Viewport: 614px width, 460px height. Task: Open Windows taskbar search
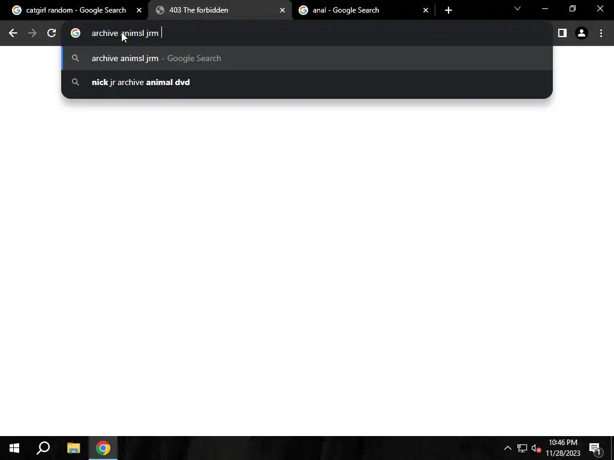(43, 448)
